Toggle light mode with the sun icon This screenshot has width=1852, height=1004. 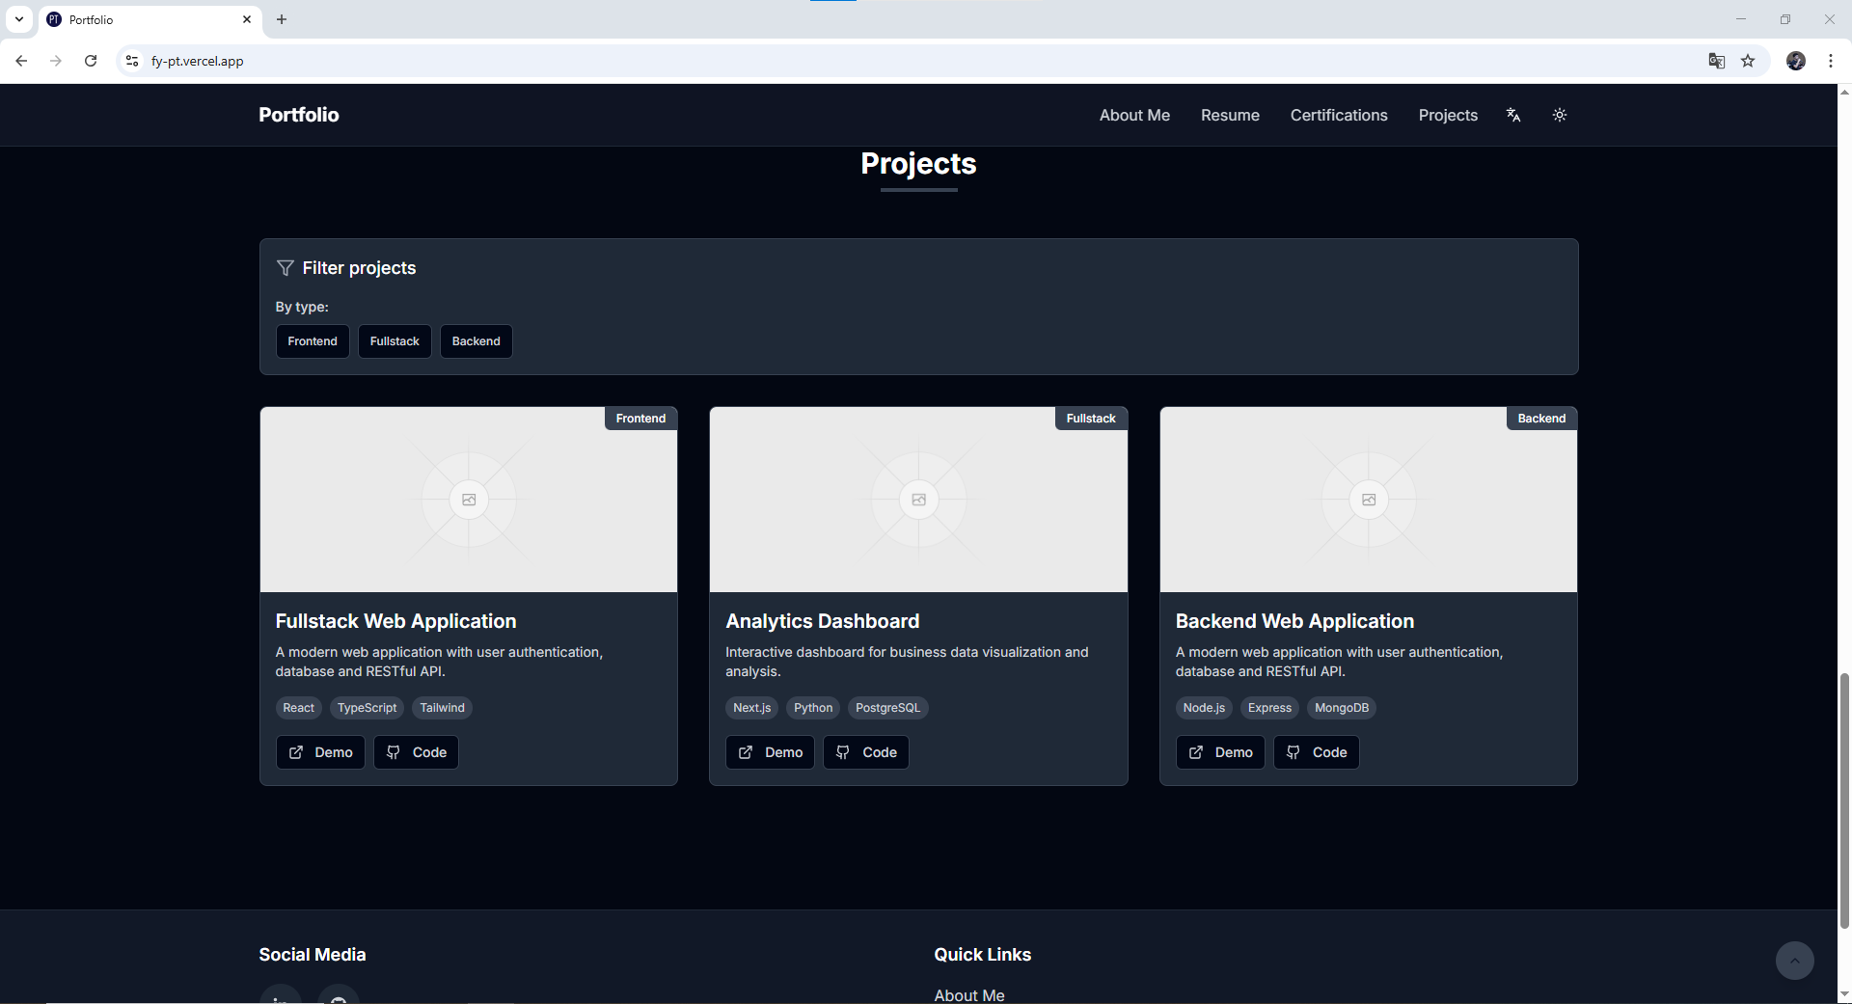tap(1559, 115)
